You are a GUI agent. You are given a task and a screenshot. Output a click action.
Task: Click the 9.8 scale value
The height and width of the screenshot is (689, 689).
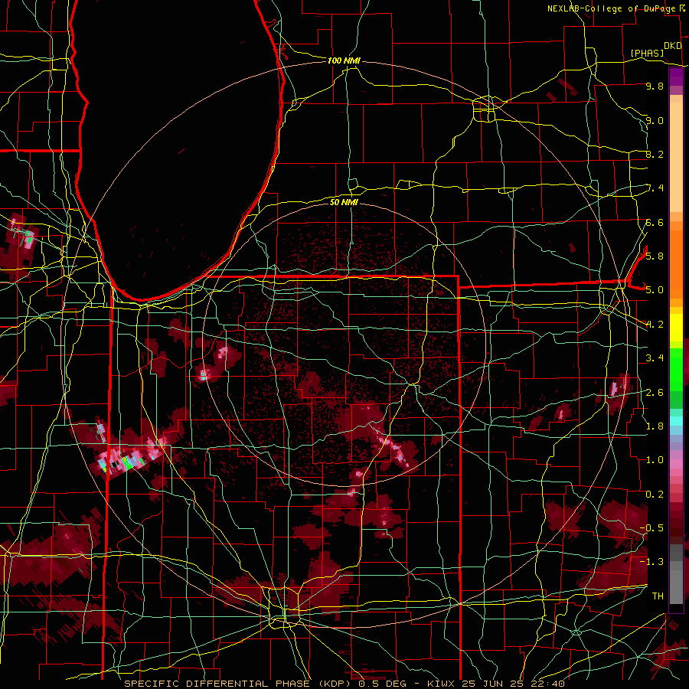point(655,87)
